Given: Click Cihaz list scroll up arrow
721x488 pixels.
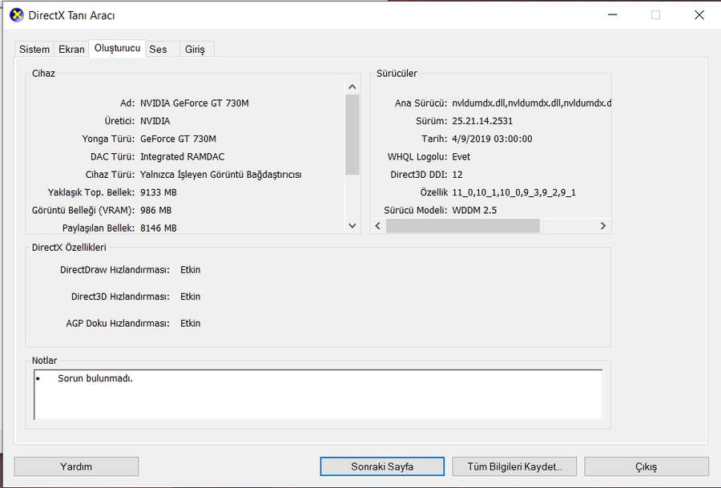Looking at the screenshot, I should click(x=352, y=87).
